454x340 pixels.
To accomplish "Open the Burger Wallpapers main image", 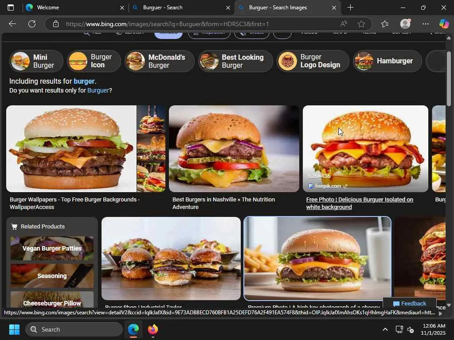I will click(71, 149).
